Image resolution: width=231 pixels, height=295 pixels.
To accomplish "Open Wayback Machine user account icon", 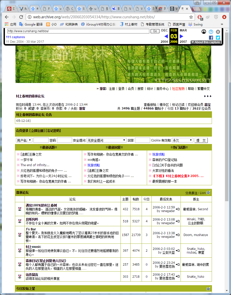I will (x=204, y=32).
